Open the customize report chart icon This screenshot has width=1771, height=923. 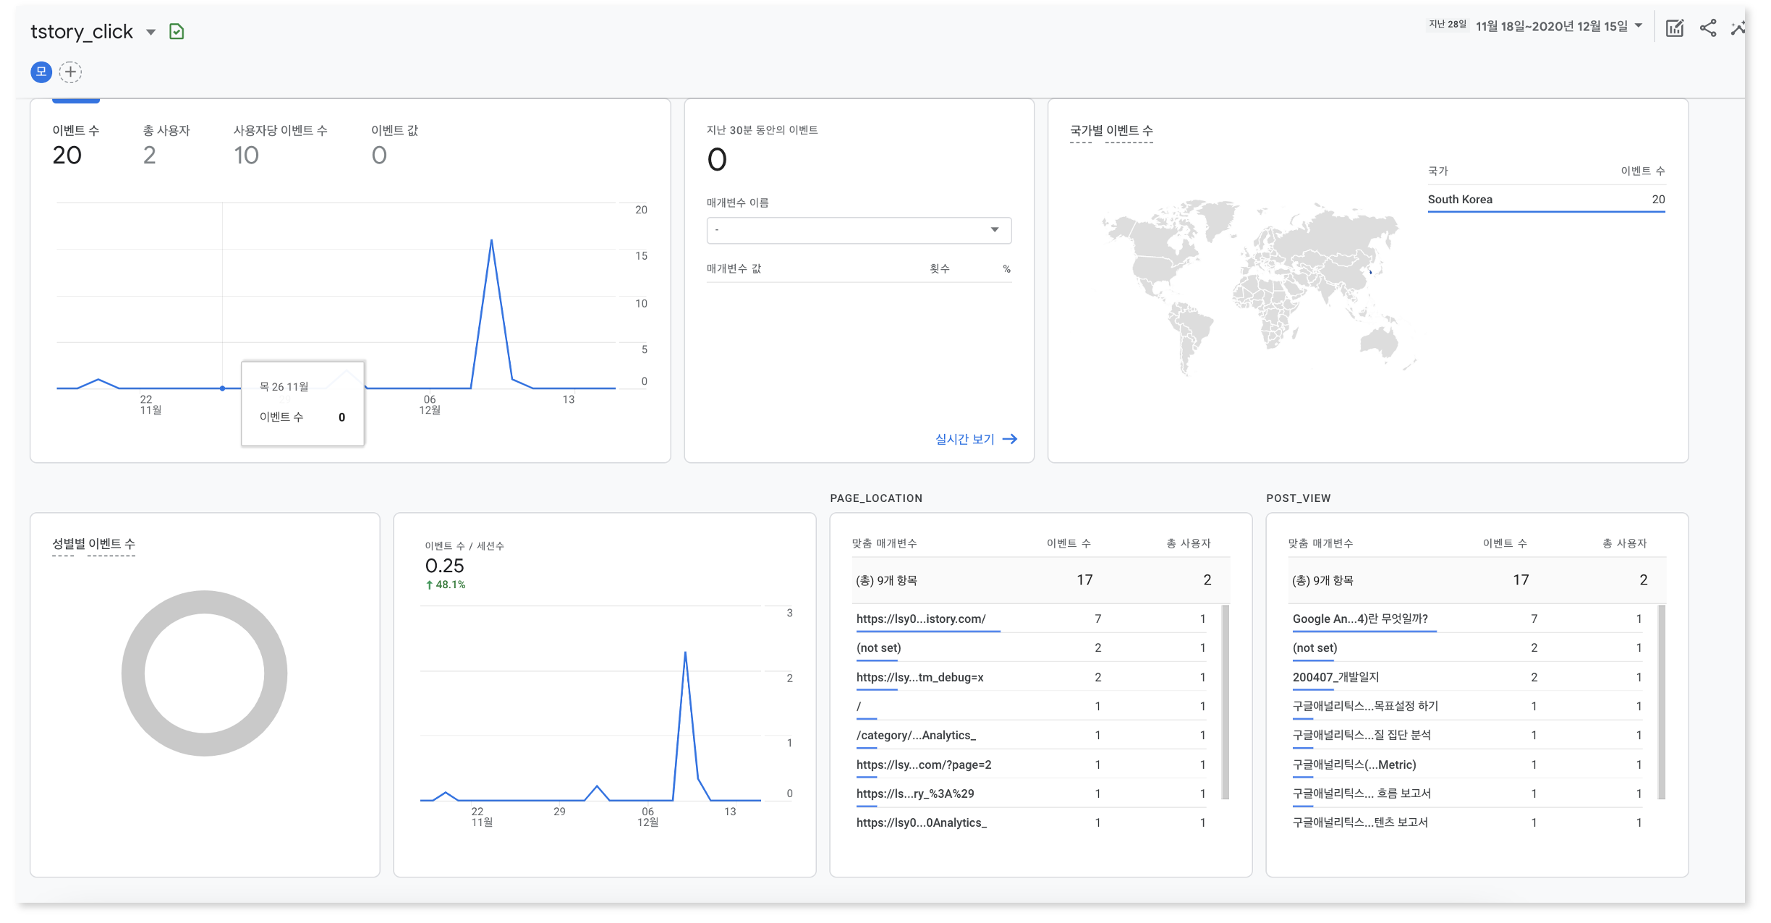pos(1674,28)
